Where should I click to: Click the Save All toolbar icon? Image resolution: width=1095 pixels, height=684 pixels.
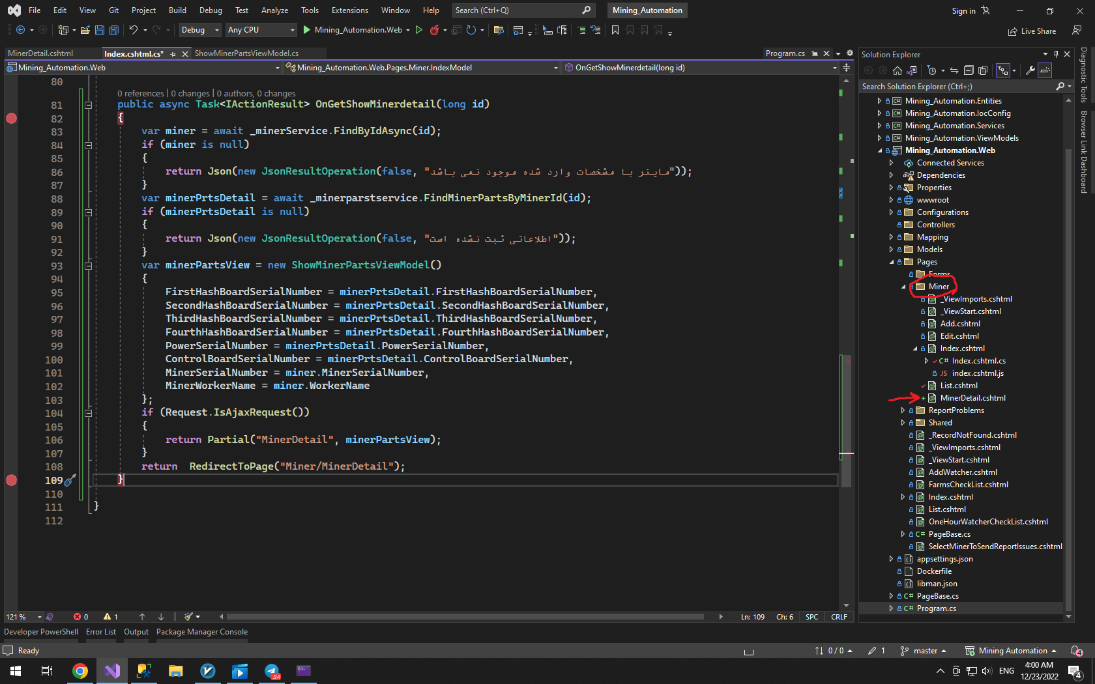pyautogui.click(x=114, y=30)
